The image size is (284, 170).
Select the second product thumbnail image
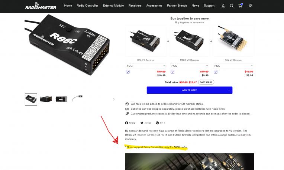point(46,99)
